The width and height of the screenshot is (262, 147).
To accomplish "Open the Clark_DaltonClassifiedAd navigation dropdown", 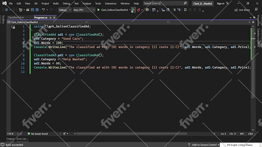I will 47,22.
